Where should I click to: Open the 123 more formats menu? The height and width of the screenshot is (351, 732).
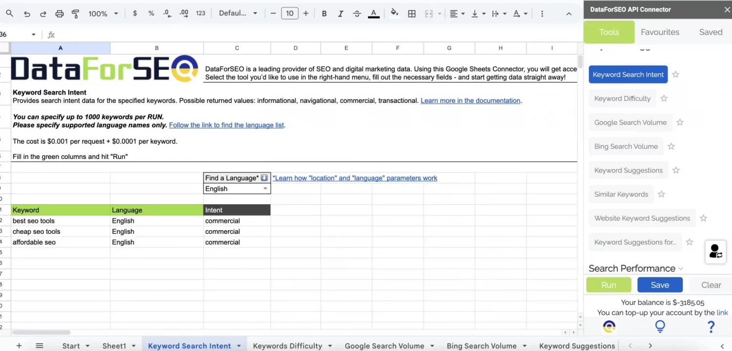[201, 14]
